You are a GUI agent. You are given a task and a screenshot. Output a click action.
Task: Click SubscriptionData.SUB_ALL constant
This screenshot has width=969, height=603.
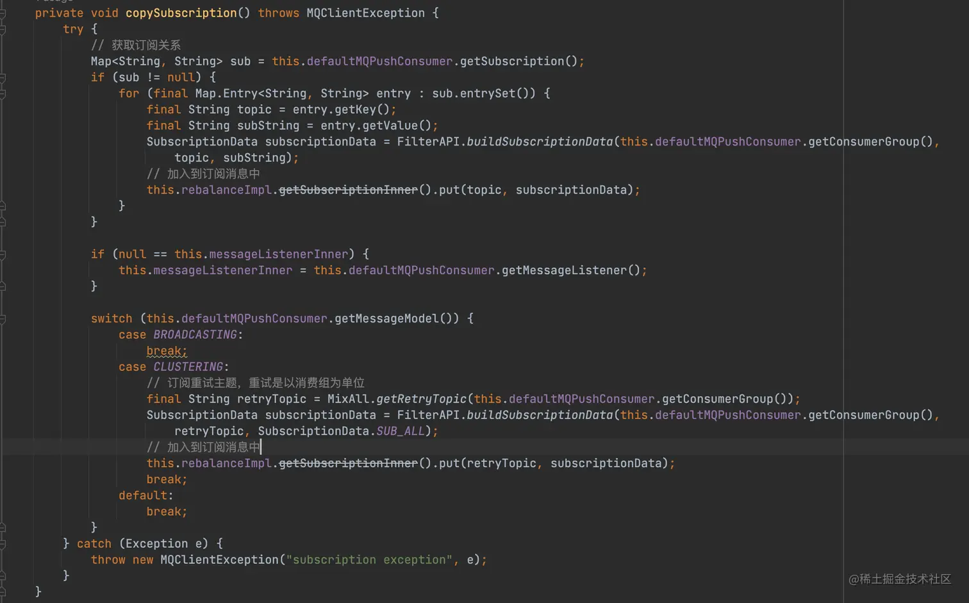pyautogui.click(x=341, y=431)
